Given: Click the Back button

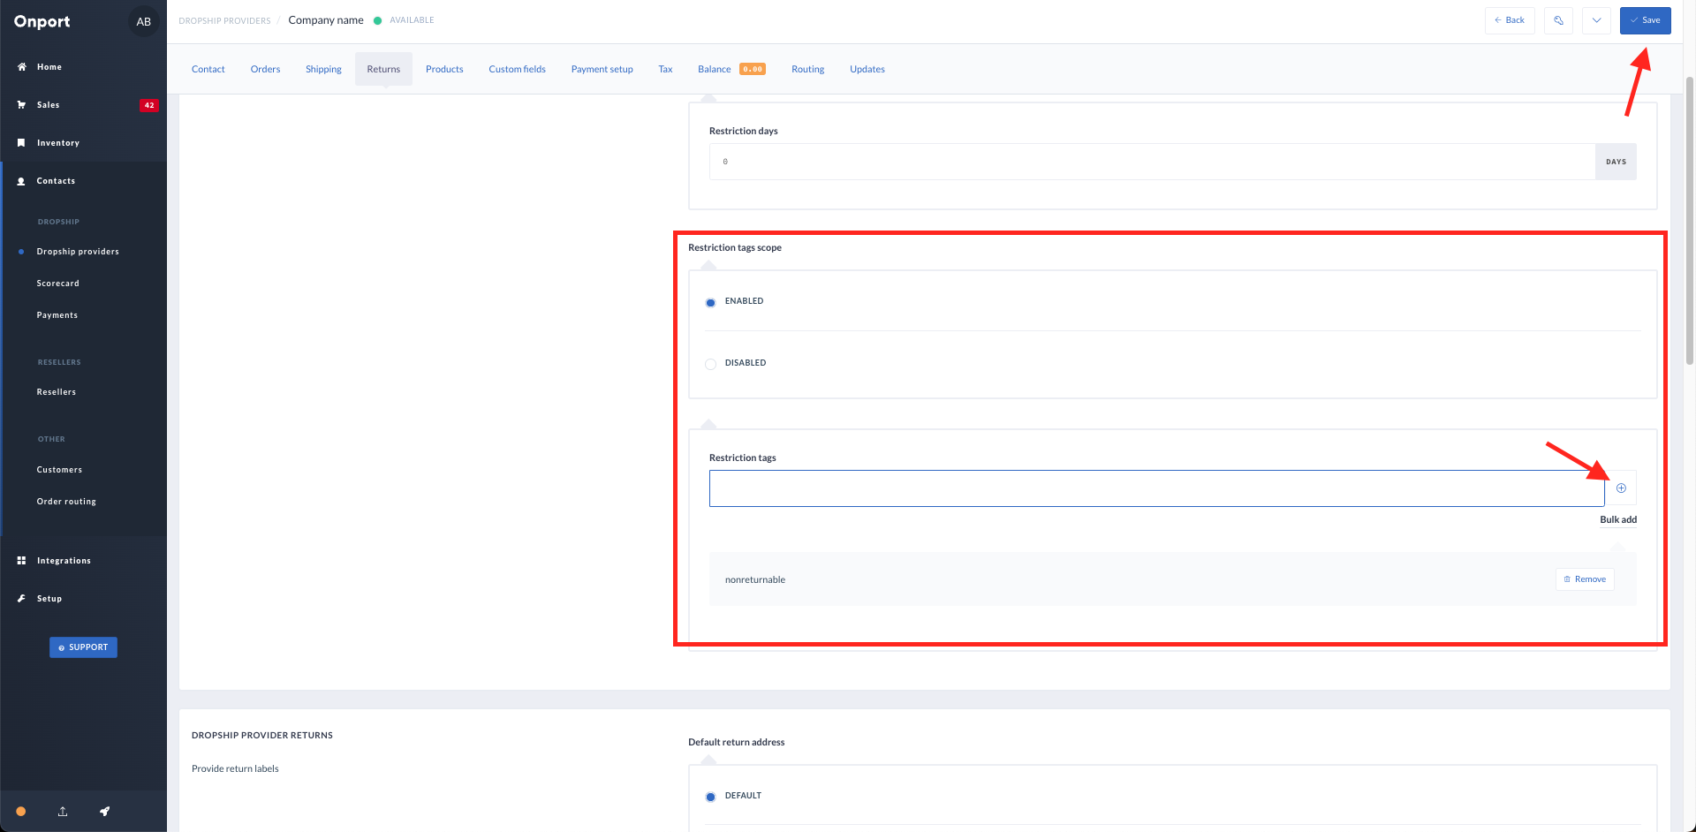Looking at the screenshot, I should pos(1510,20).
